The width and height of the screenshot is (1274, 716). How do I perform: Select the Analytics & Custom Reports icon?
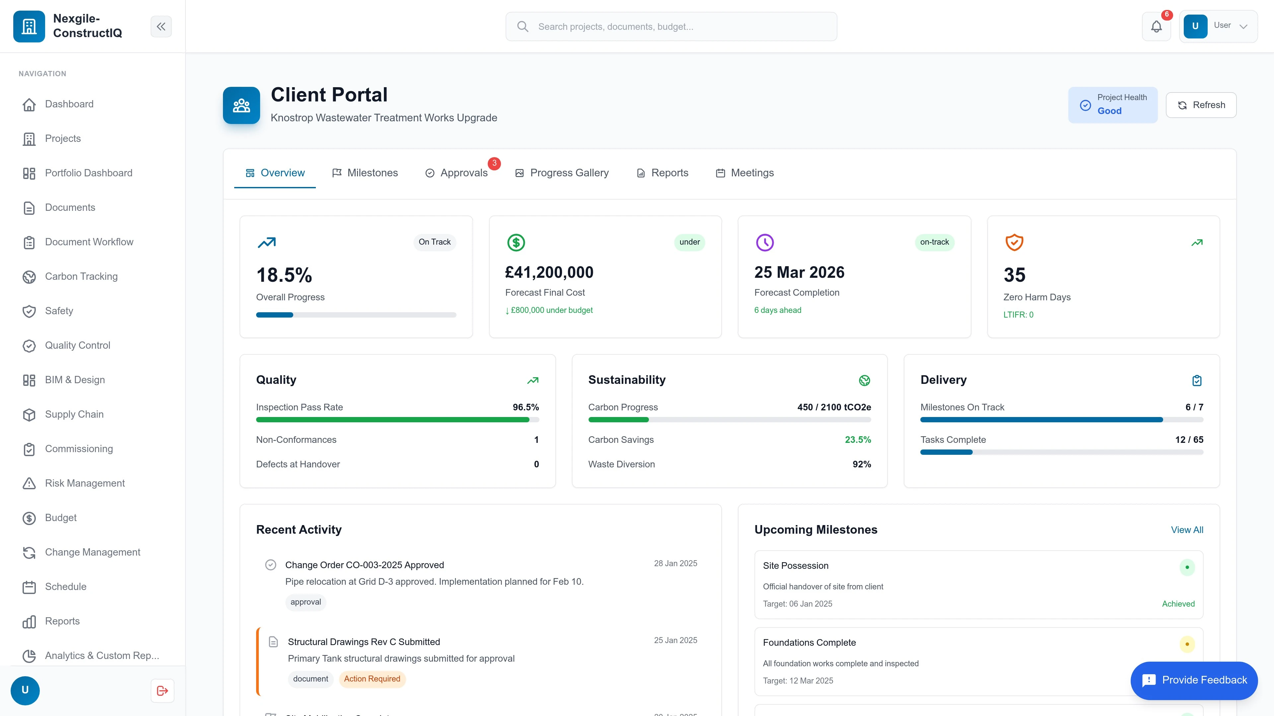point(29,656)
